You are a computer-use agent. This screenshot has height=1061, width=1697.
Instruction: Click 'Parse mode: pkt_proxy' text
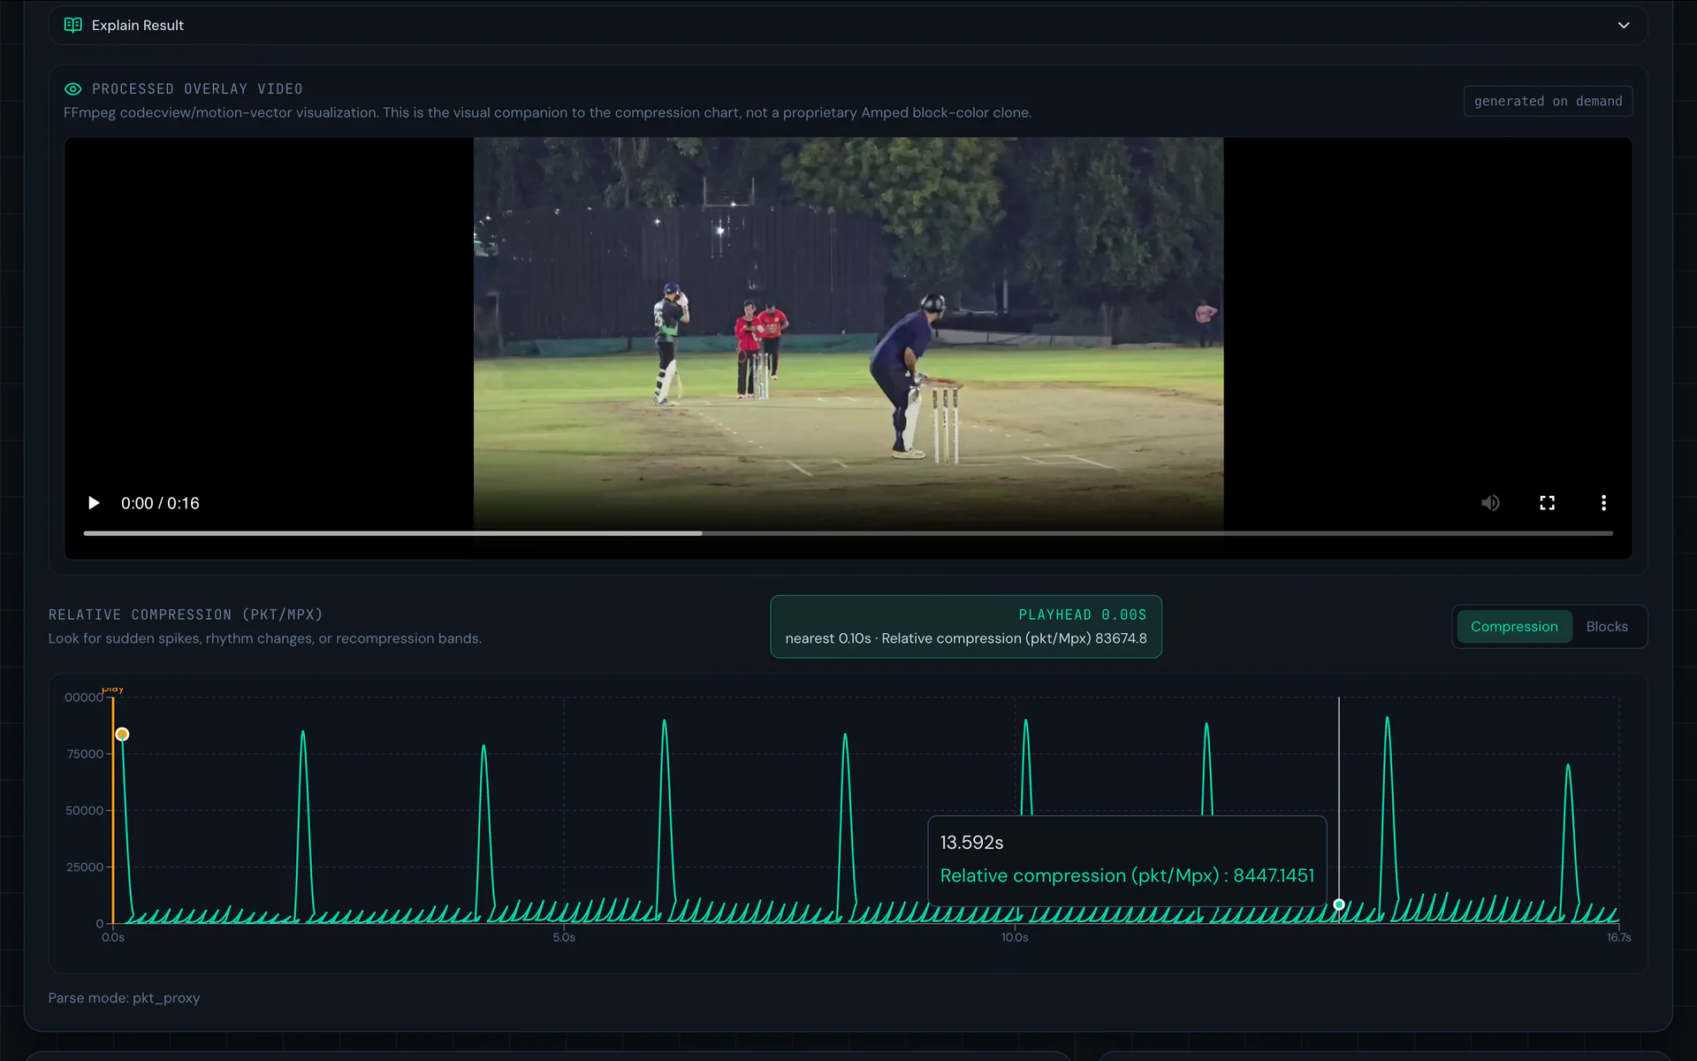[x=124, y=998]
